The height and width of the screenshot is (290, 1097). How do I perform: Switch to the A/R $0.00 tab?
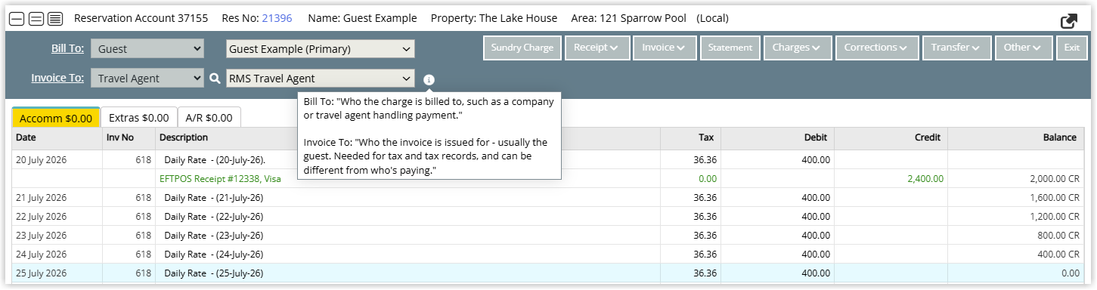click(x=209, y=118)
